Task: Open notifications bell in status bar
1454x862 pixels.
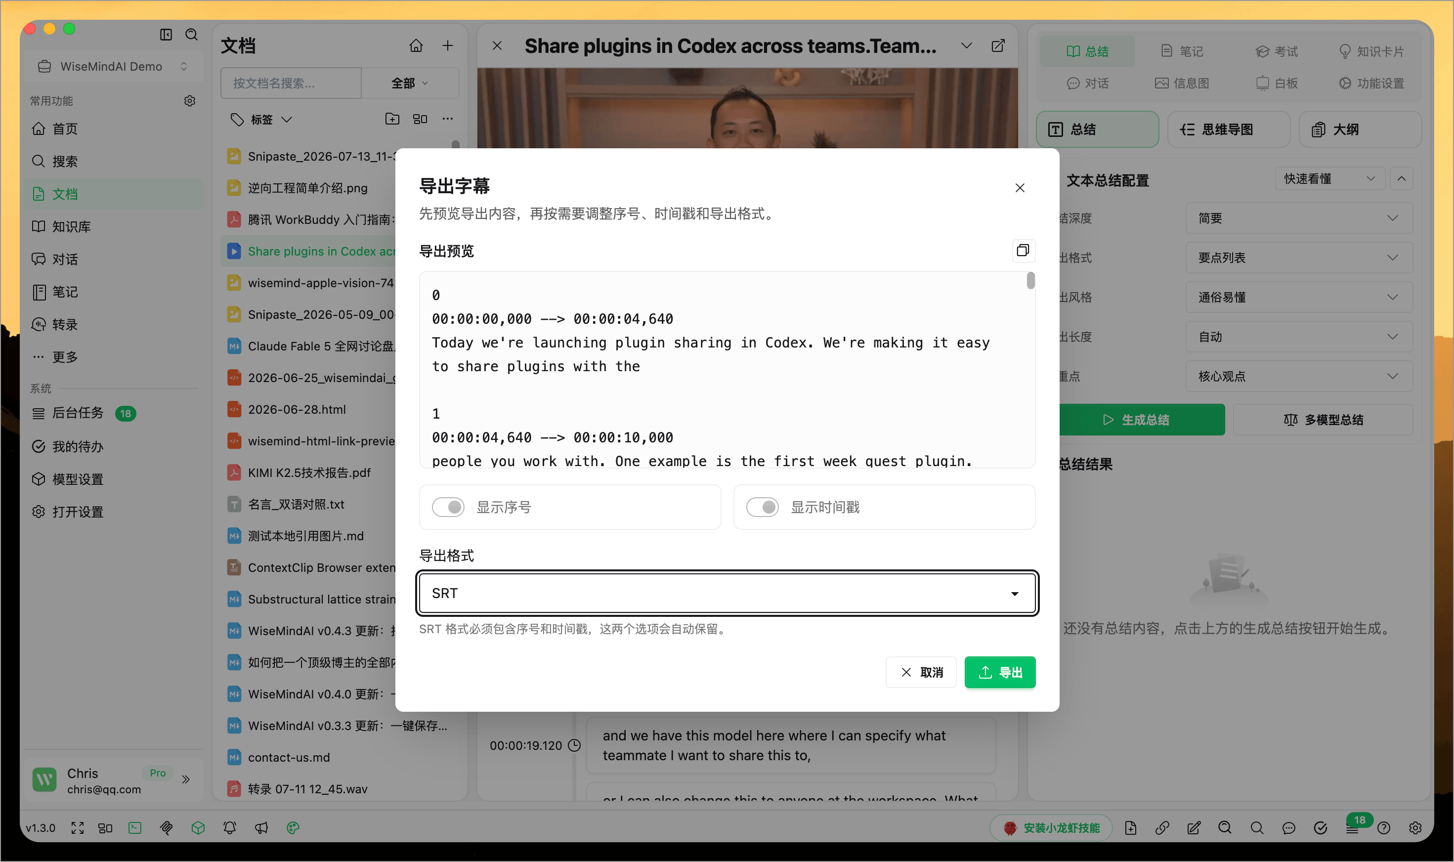Action: (230, 828)
